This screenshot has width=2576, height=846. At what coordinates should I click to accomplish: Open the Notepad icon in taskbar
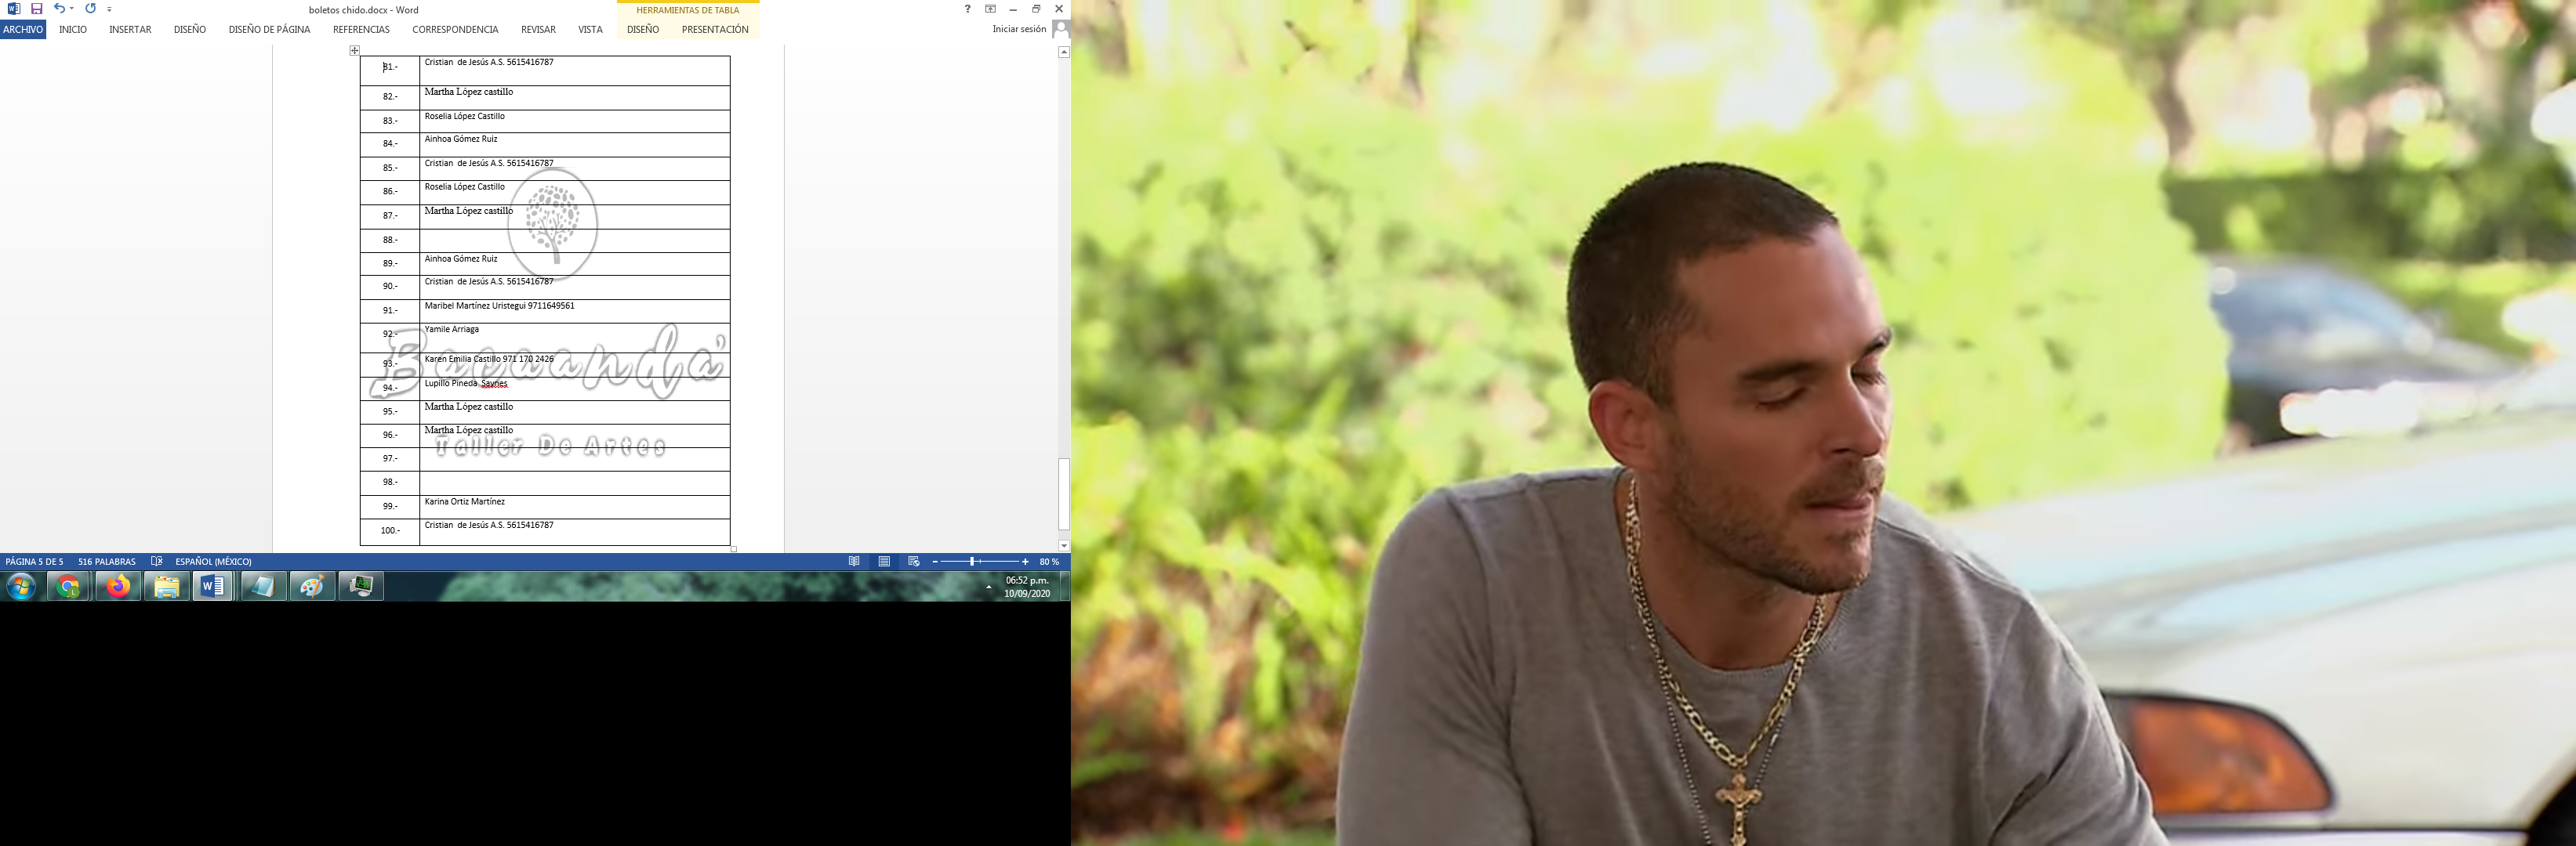[263, 586]
